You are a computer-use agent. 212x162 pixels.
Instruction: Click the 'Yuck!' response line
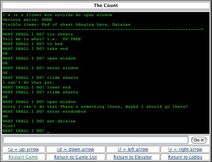pyautogui.click(x=9, y=126)
